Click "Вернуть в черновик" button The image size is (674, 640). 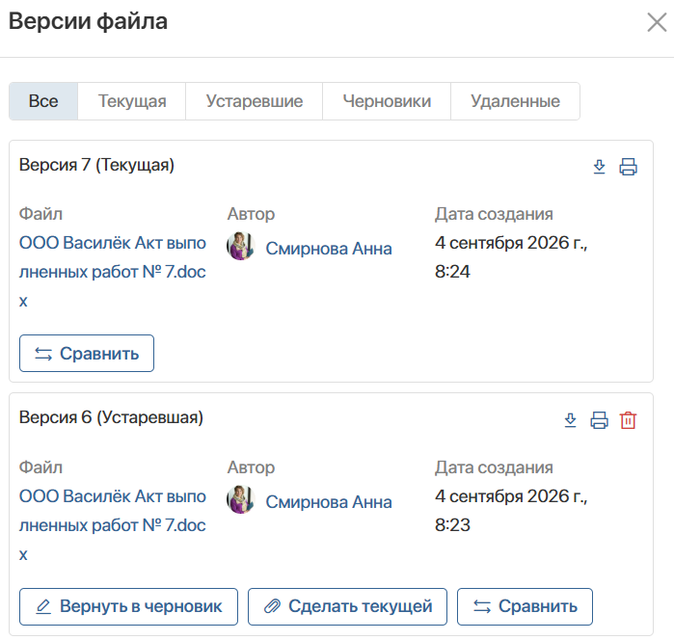click(128, 606)
